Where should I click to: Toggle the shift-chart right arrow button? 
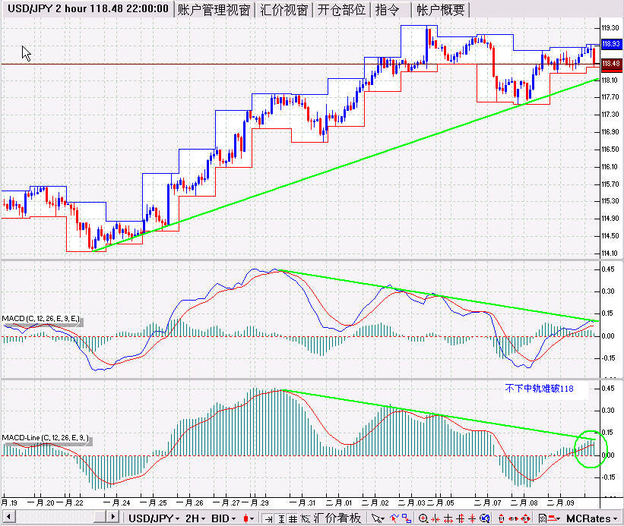[x=268, y=518]
